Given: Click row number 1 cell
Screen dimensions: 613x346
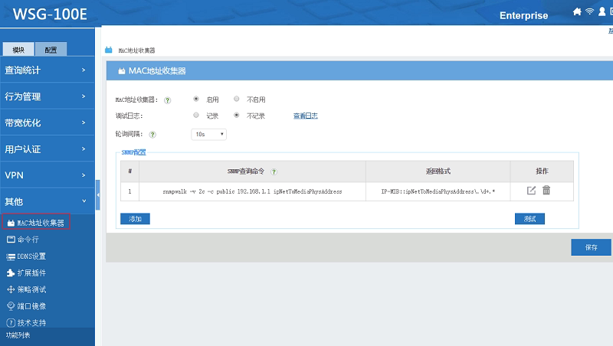Looking at the screenshot, I should coord(129,191).
